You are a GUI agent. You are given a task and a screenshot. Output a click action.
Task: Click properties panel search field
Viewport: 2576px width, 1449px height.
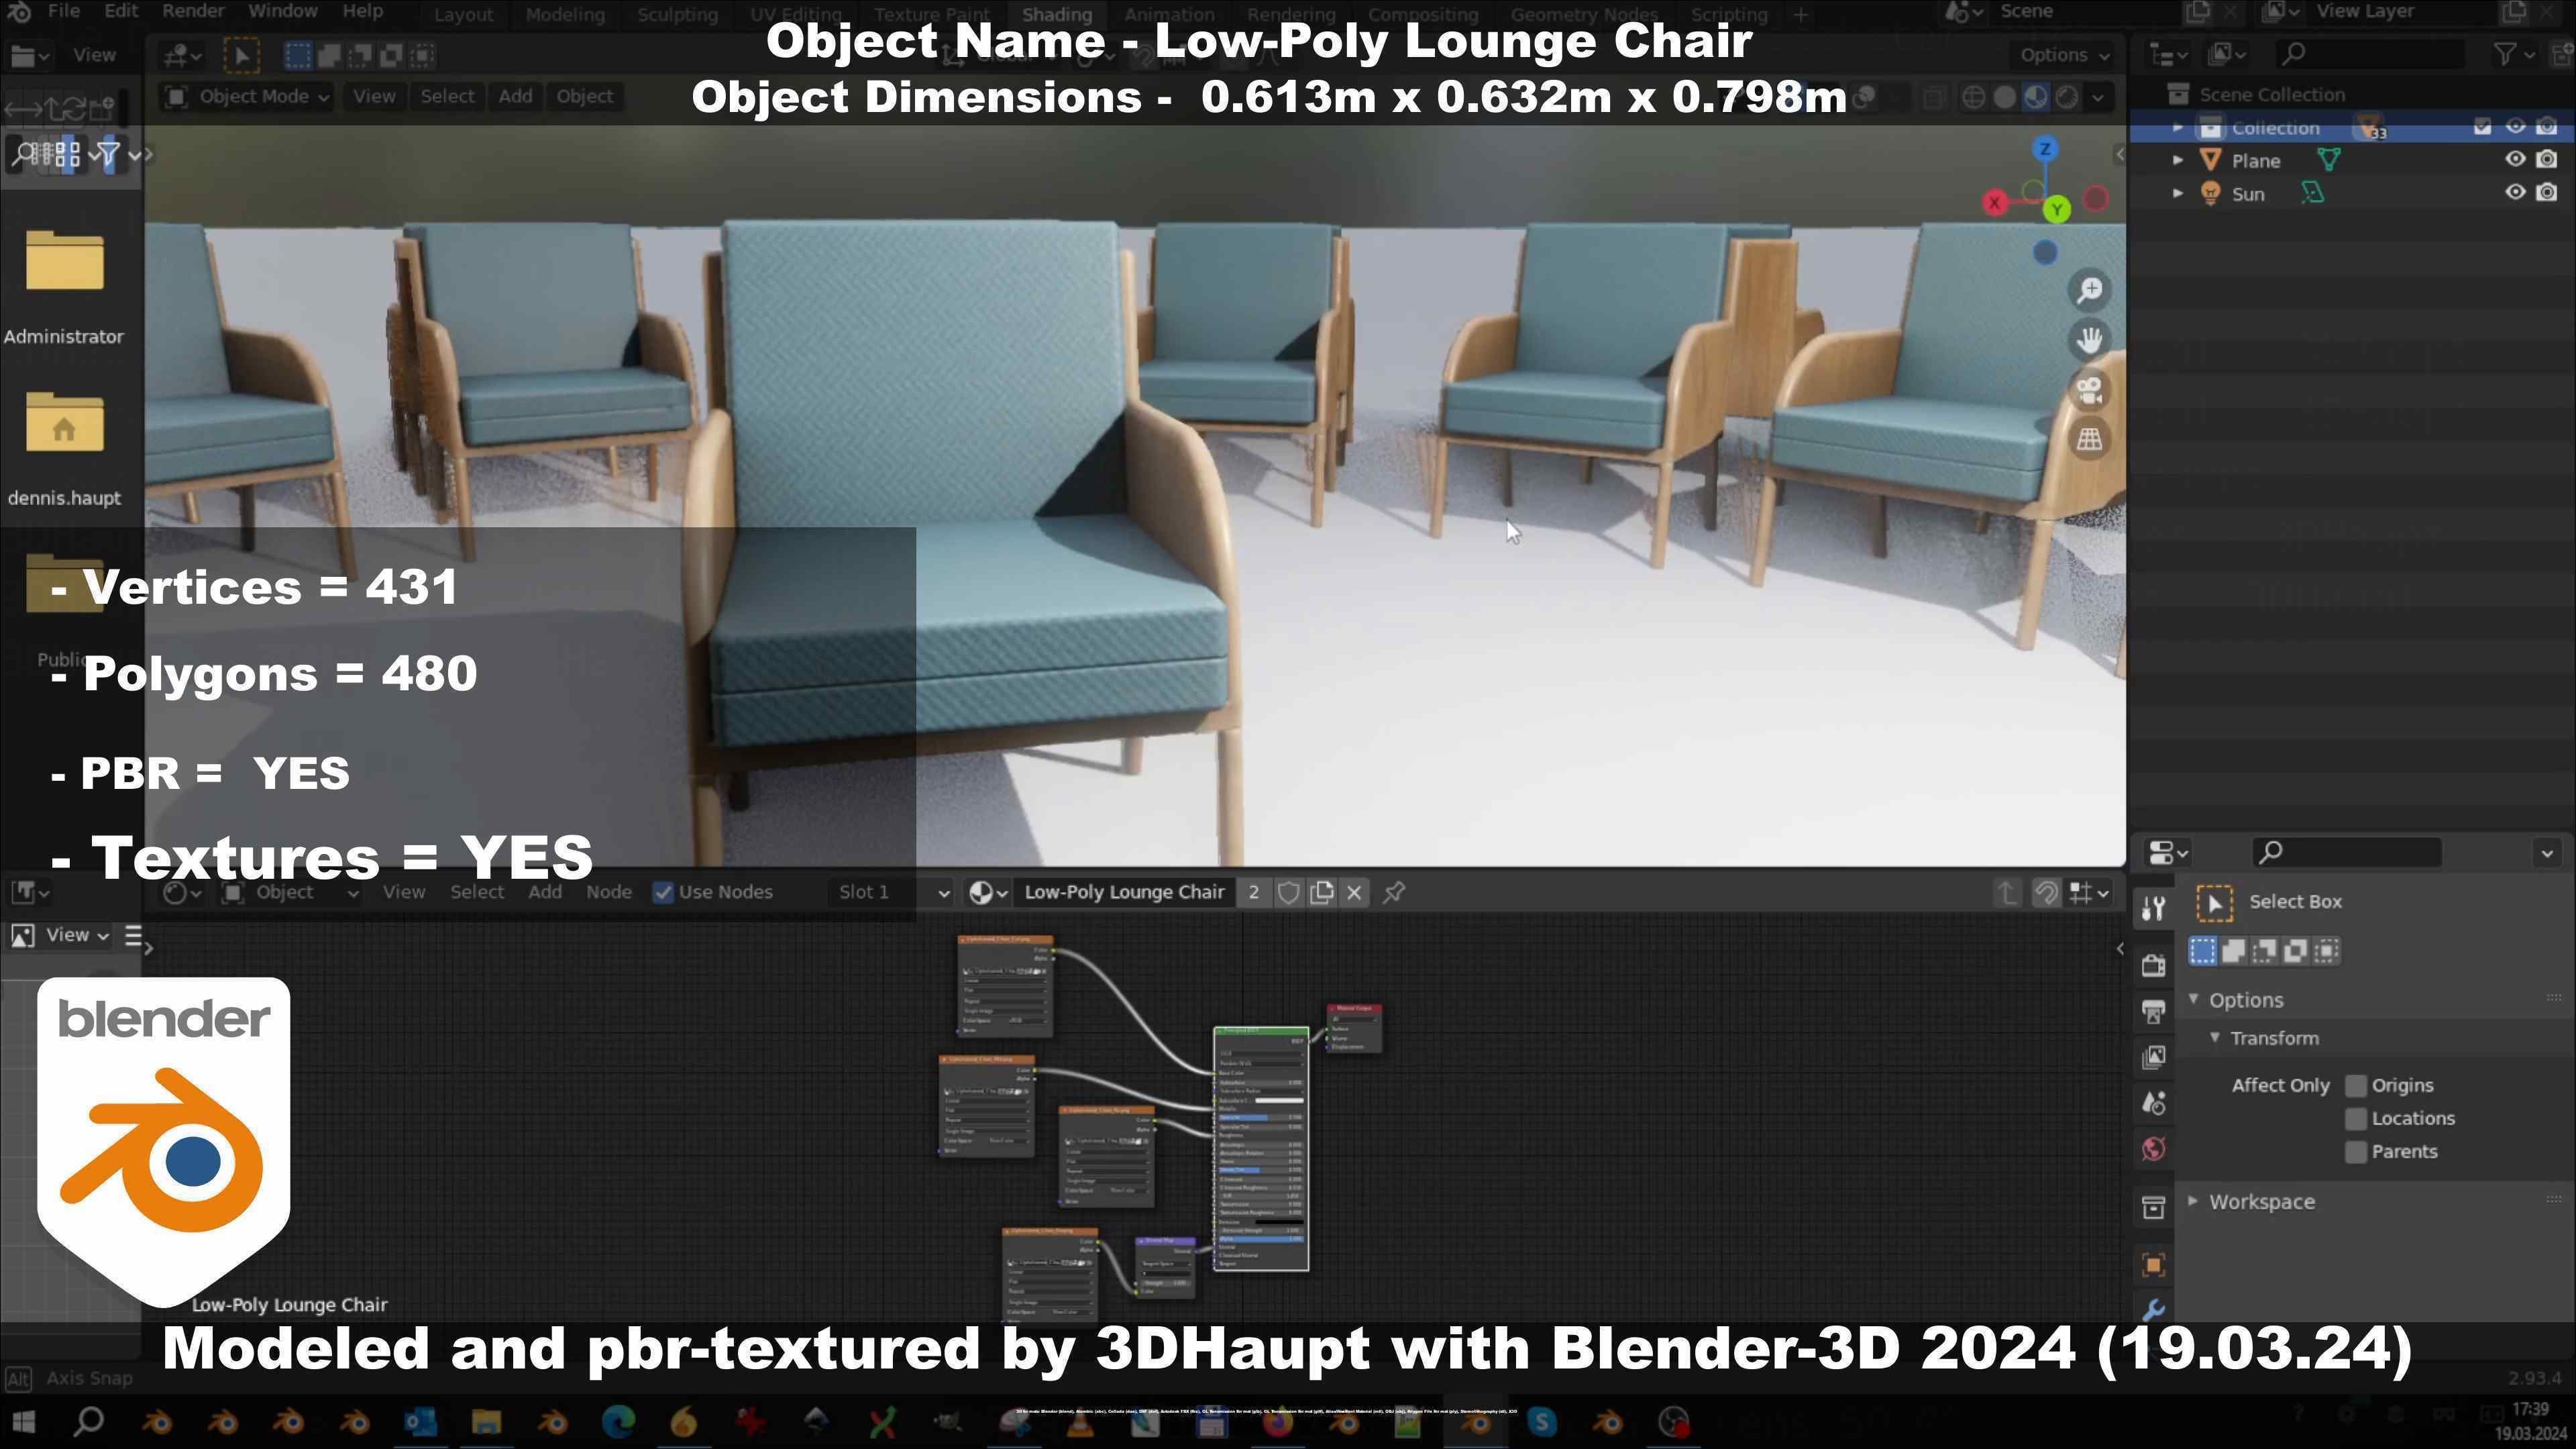coord(2346,853)
